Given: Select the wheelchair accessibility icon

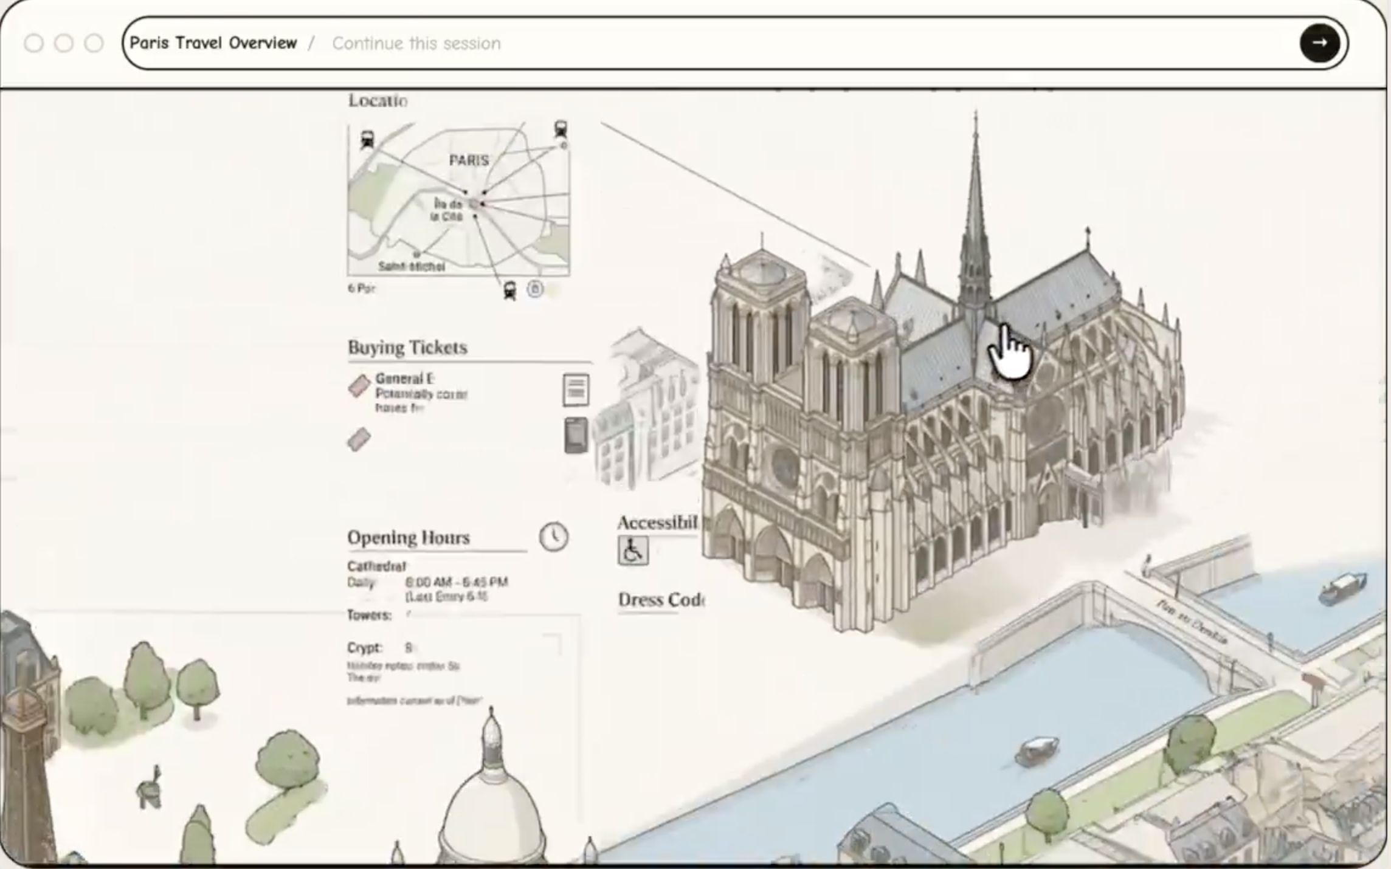Looking at the screenshot, I should tap(633, 552).
